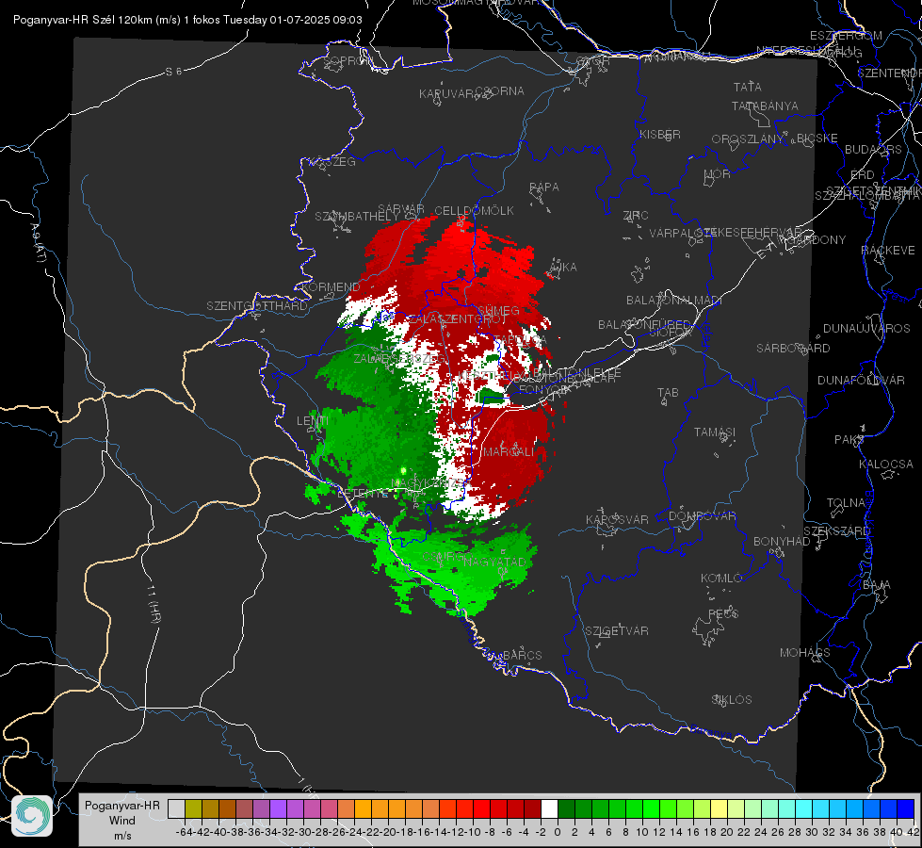Click the dark blue 40 to 42 legend swatch
The image size is (922, 848).
pyautogui.click(x=906, y=808)
